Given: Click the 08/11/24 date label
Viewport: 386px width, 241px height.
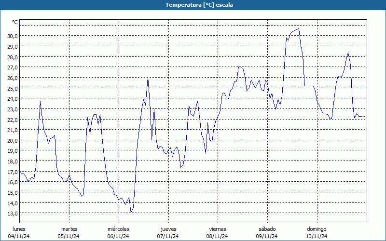Looking at the screenshot, I should coord(217,236).
